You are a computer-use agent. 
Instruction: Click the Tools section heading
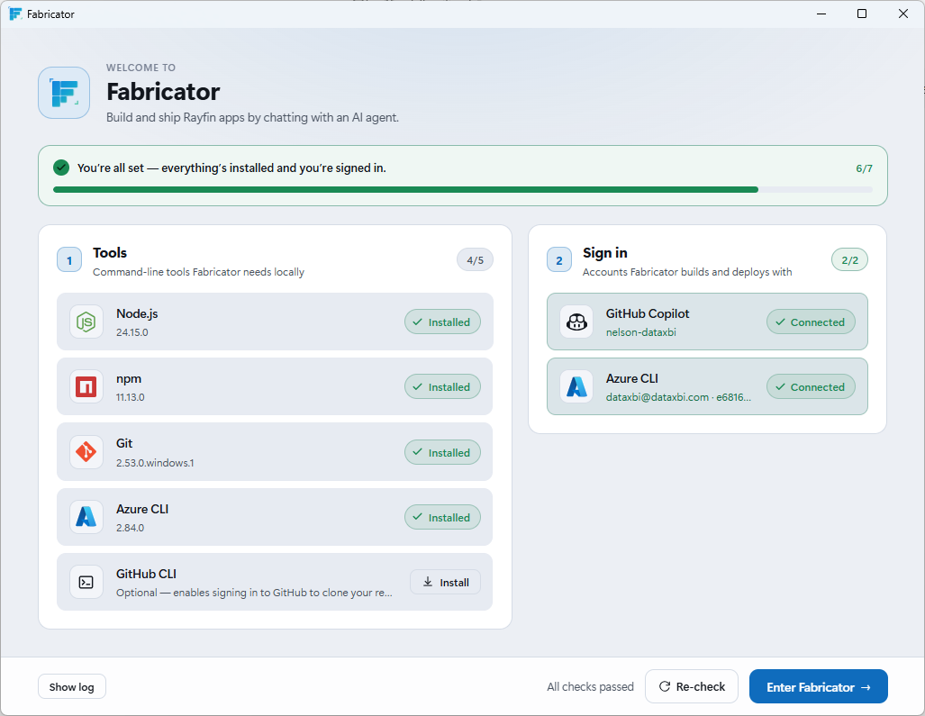(110, 252)
